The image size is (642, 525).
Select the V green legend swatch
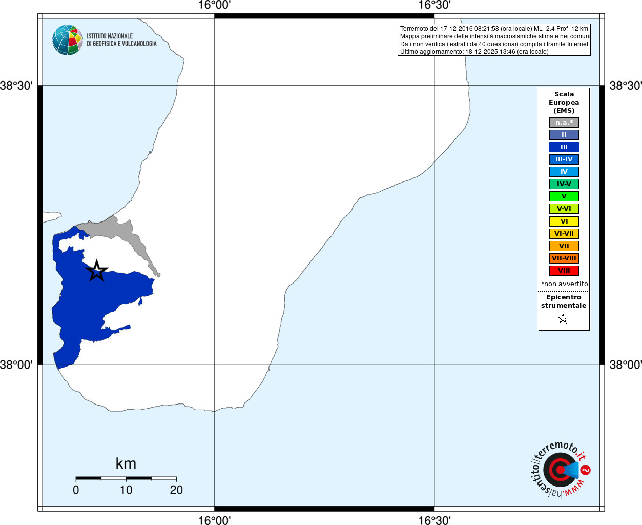[x=564, y=196]
